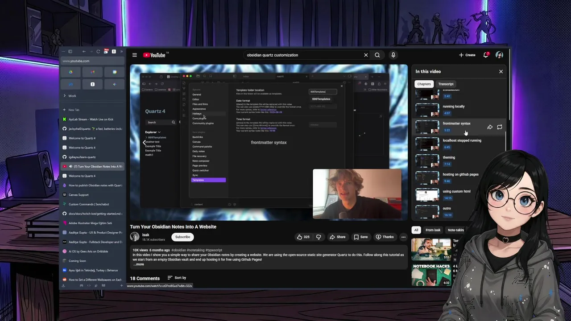Jump to the running locally chapter

click(x=459, y=110)
